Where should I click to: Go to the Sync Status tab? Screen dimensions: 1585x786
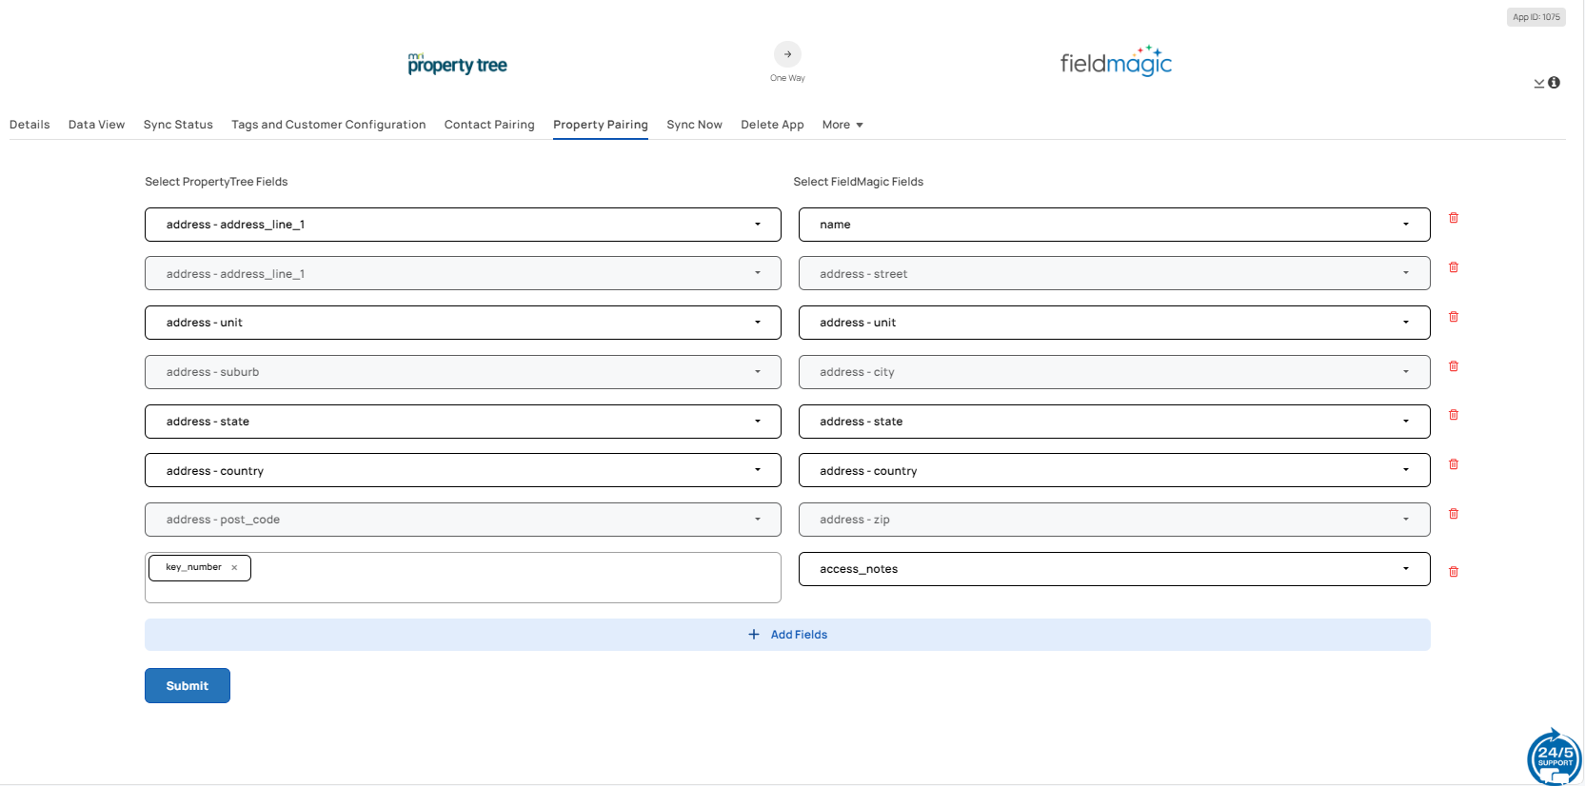(x=178, y=125)
